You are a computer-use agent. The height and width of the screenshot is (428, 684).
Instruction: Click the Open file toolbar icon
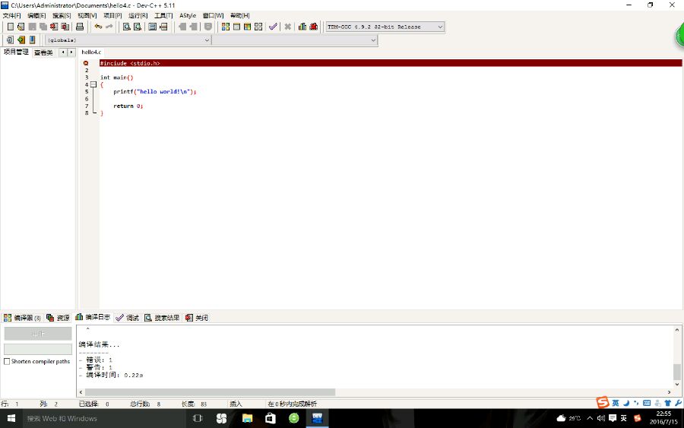21,27
